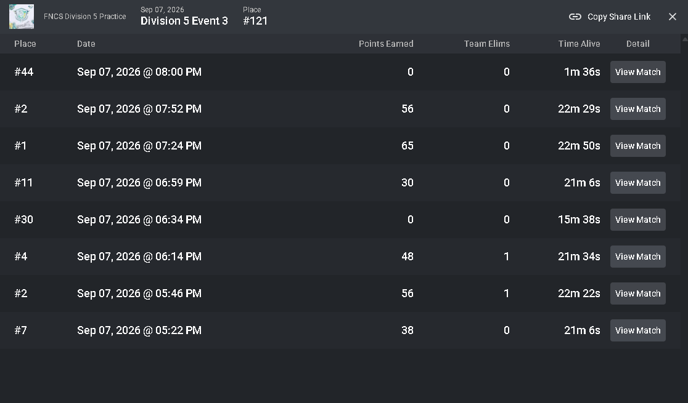The width and height of the screenshot is (688, 403).
Task: Click the Team Elims column header
Action: click(x=487, y=44)
